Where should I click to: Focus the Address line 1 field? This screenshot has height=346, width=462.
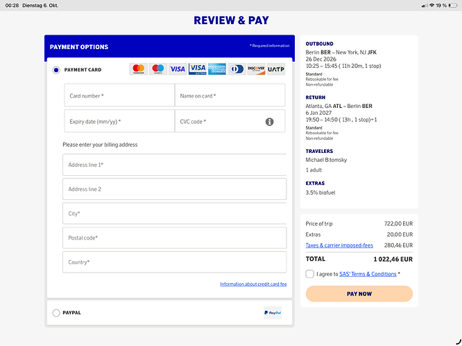click(174, 165)
